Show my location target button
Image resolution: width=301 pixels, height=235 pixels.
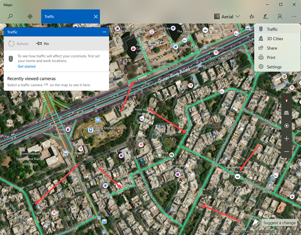[x=286, y=126]
